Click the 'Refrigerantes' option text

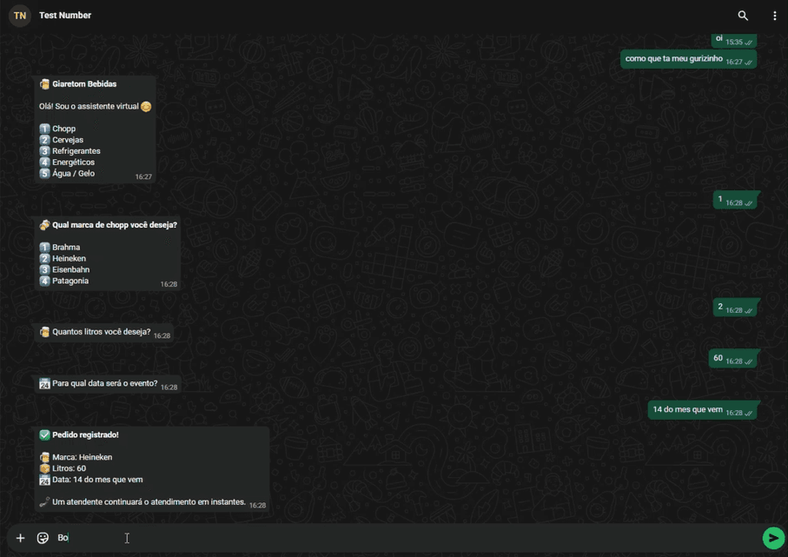(76, 151)
